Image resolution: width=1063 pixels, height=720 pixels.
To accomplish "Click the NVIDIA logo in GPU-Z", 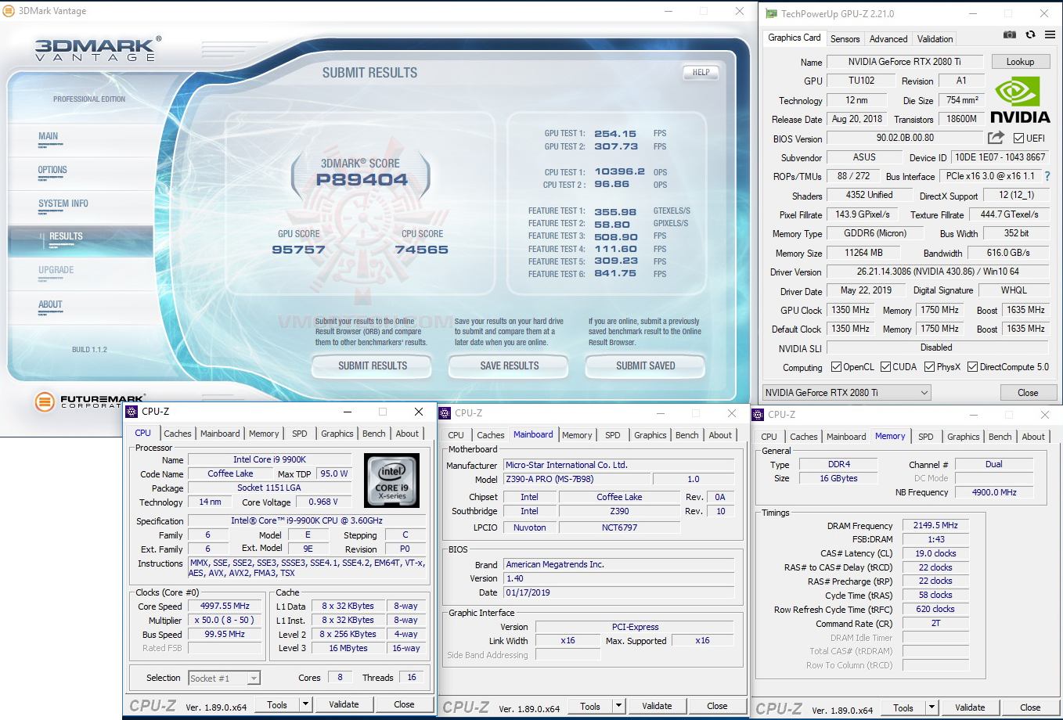I will (x=1020, y=98).
